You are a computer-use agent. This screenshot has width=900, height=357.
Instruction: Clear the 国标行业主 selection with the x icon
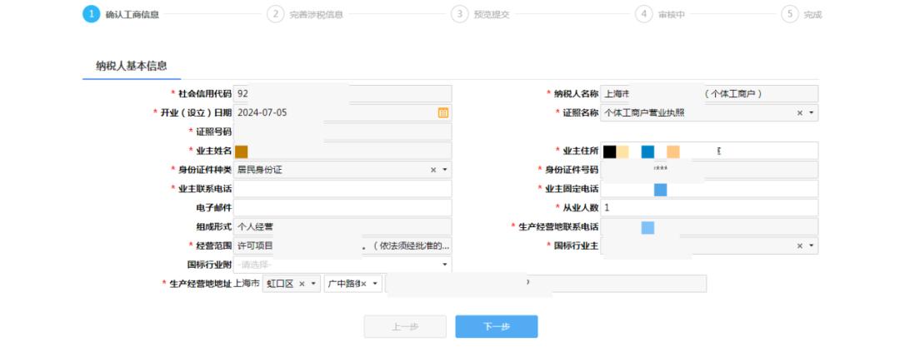tap(799, 245)
